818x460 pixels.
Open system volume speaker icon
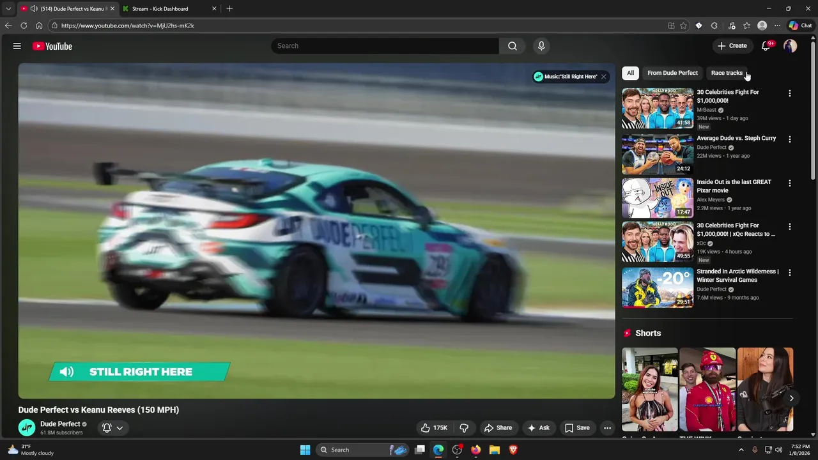(778, 450)
